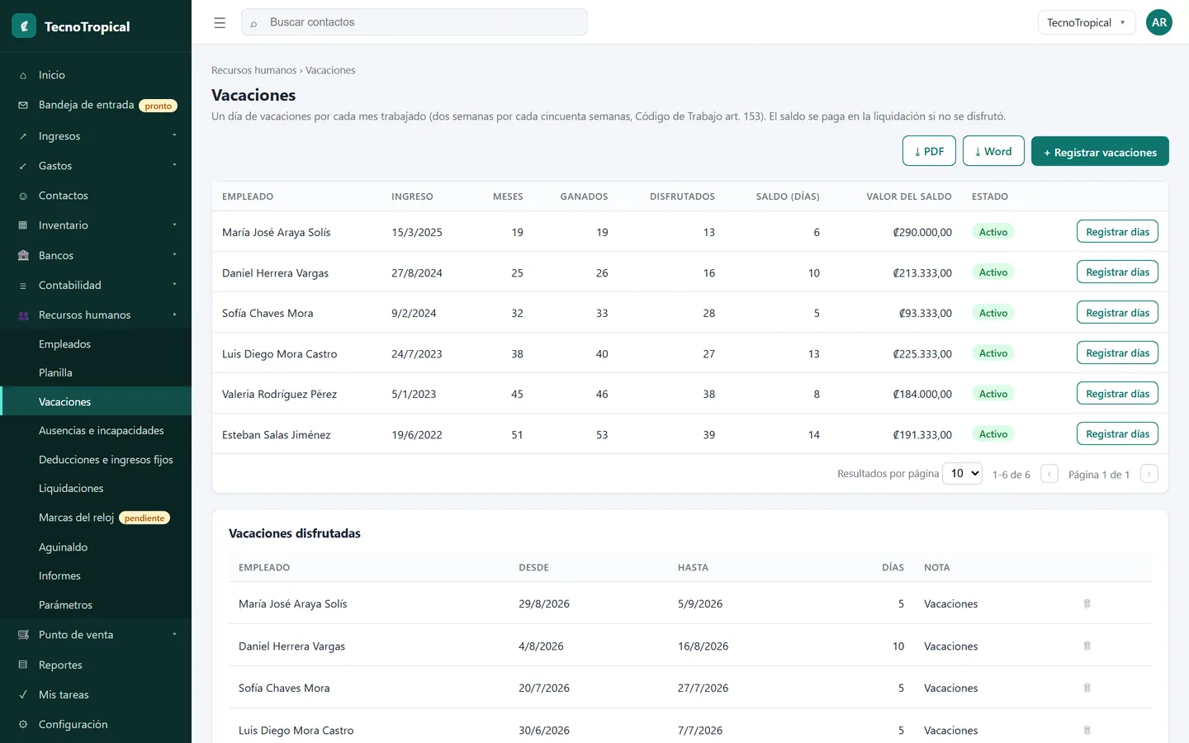Image resolution: width=1189 pixels, height=743 pixels.
Task: Focus the Buscar contactos search field
Action: (414, 22)
